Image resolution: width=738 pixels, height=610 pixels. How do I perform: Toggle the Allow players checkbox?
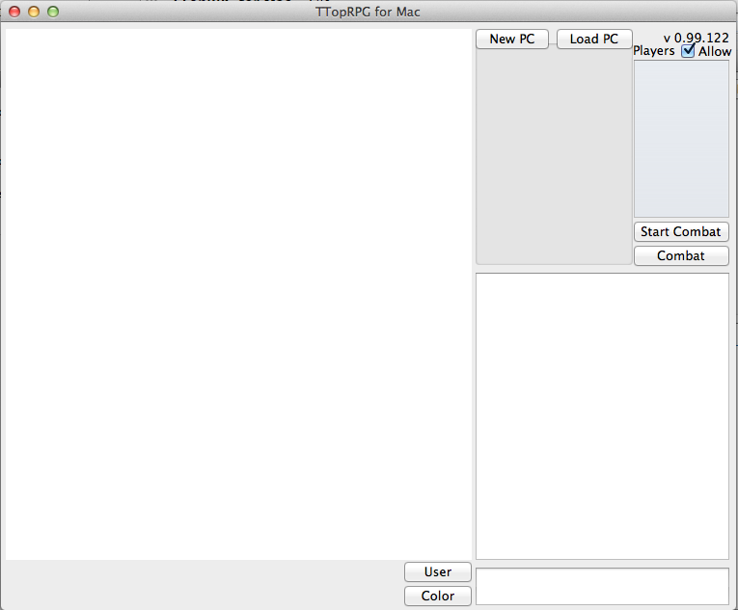point(688,51)
